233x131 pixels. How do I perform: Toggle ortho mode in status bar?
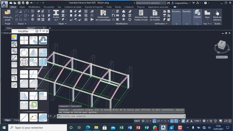pyautogui.click(x=154, y=121)
